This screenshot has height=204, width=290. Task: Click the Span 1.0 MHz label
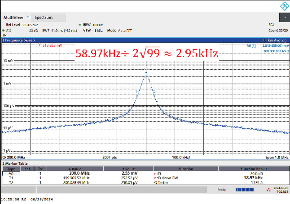[277, 158]
